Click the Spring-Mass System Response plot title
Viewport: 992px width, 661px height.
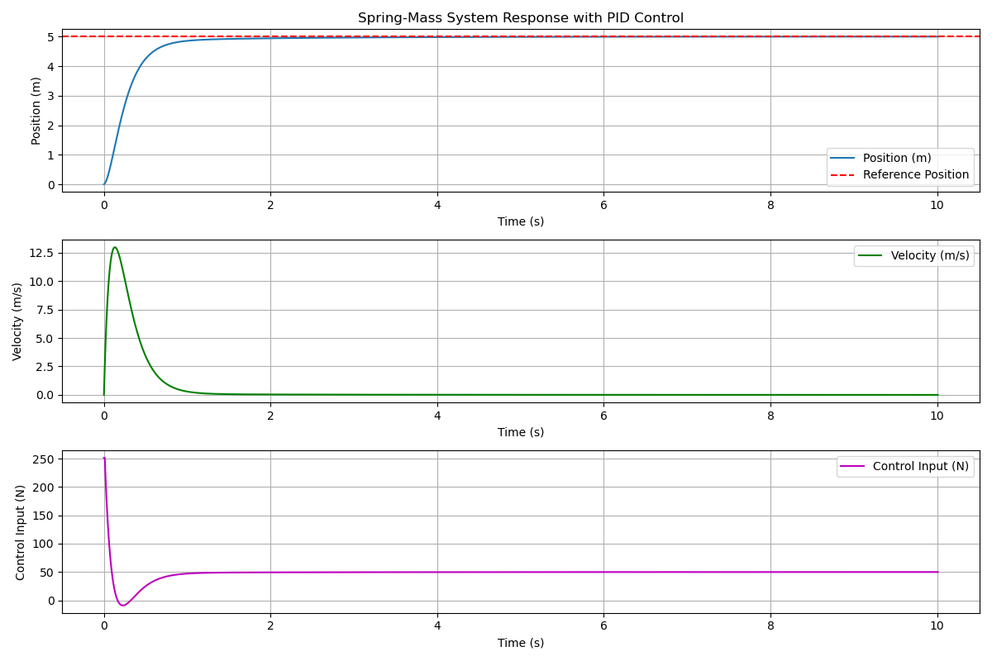point(520,18)
